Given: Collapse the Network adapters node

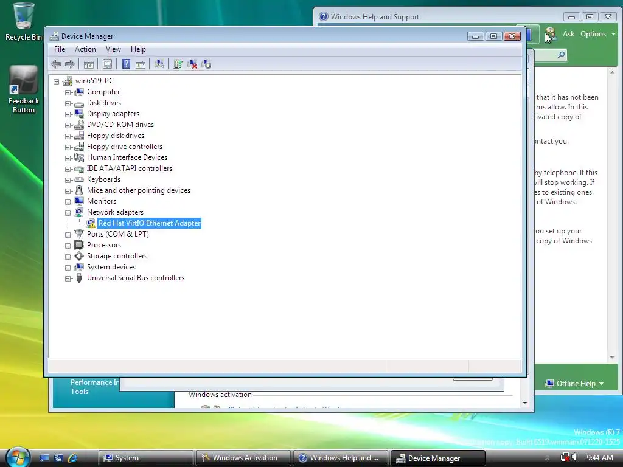Looking at the screenshot, I should [68, 213].
